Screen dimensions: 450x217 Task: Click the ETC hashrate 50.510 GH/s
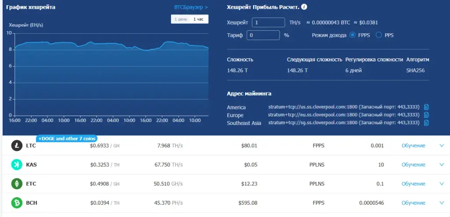168,184
